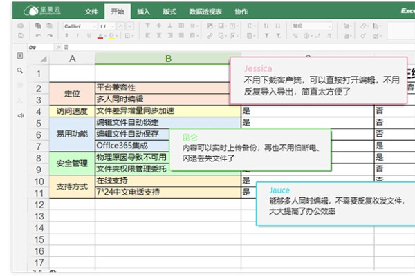Clear the applied filter

coord(278,36)
